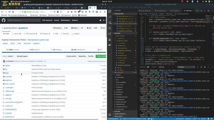The width and height of the screenshot is (214, 120).
Task: Click the Find File button
Action: pos(91,56)
